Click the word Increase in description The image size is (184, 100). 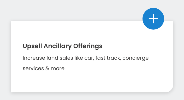(34, 58)
